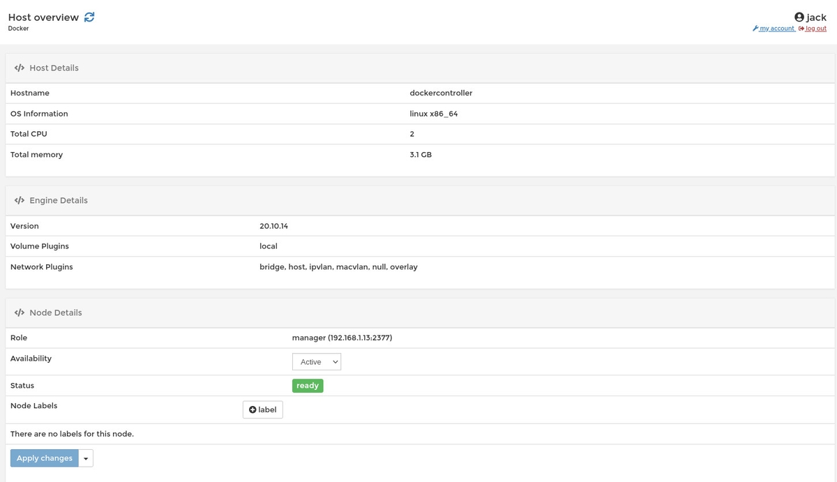Click the code icon on Engine Details header
Image resolution: width=837 pixels, height=482 pixels.
coord(19,200)
